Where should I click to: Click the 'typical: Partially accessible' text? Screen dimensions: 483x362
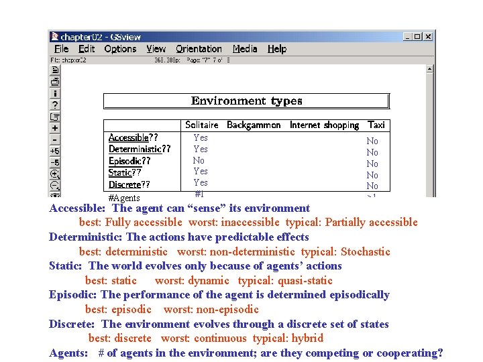[x=352, y=223]
